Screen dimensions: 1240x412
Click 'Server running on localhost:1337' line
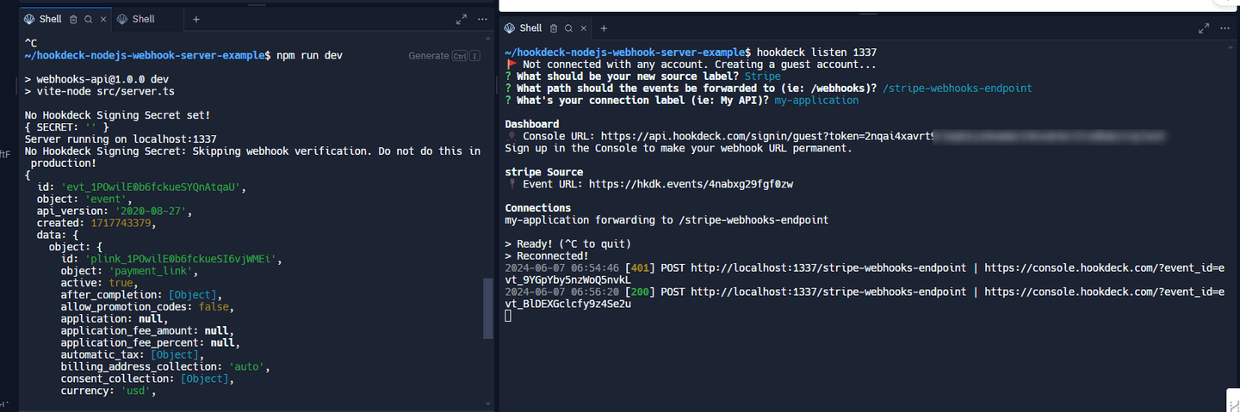(121, 139)
